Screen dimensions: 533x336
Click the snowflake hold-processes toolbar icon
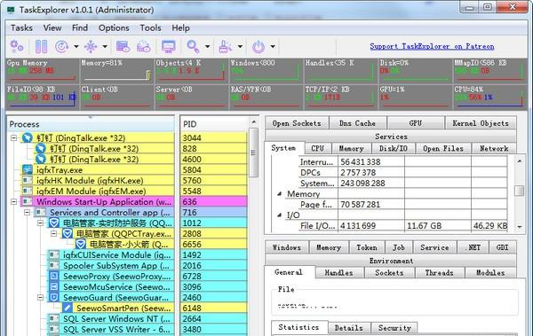click(91, 46)
